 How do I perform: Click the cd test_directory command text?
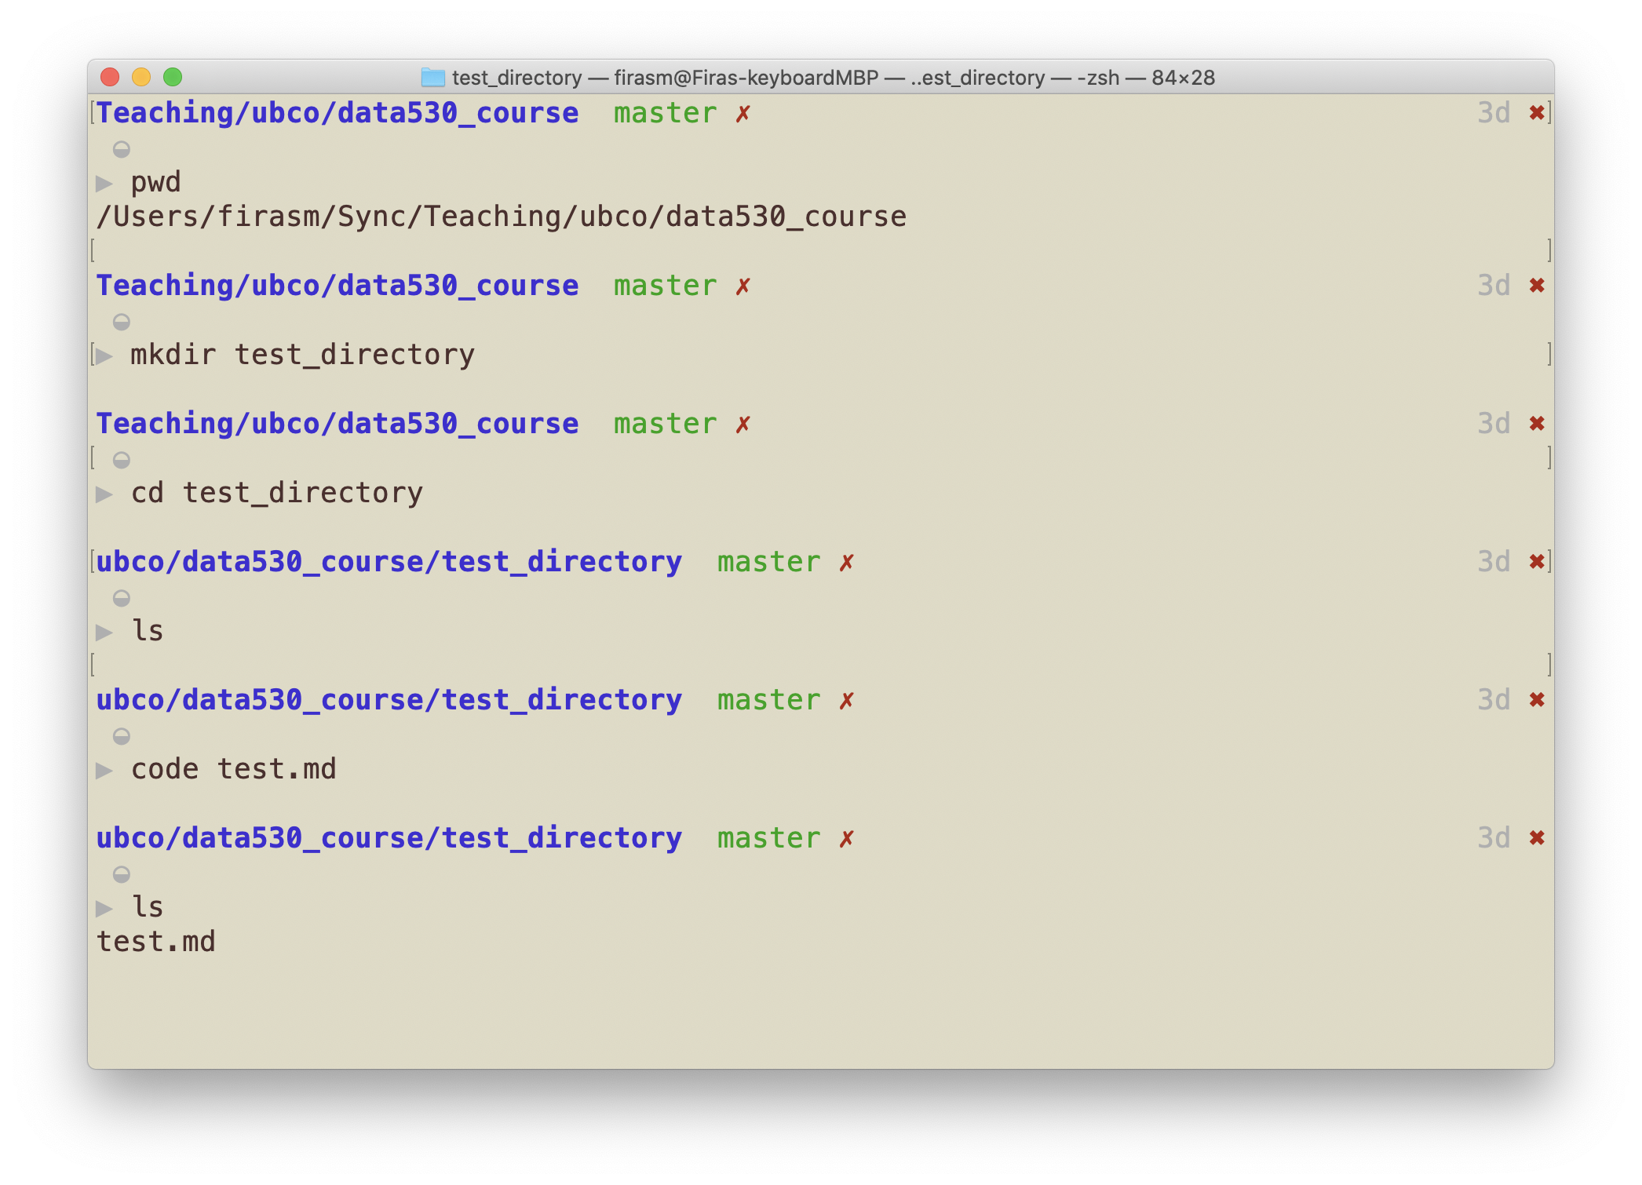pyautogui.click(x=276, y=493)
